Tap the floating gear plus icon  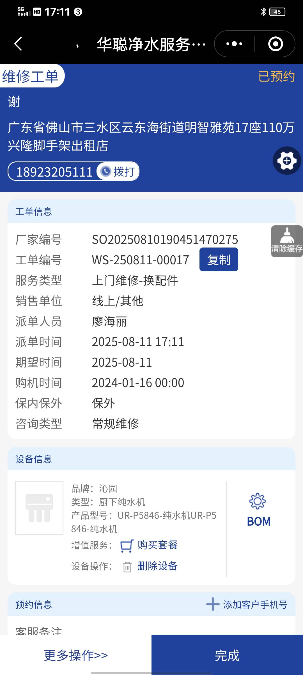click(287, 161)
